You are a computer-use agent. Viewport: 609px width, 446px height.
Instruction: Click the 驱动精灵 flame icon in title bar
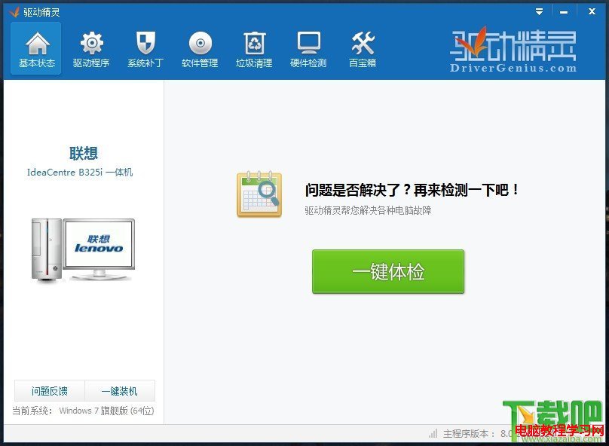[x=14, y=12]
